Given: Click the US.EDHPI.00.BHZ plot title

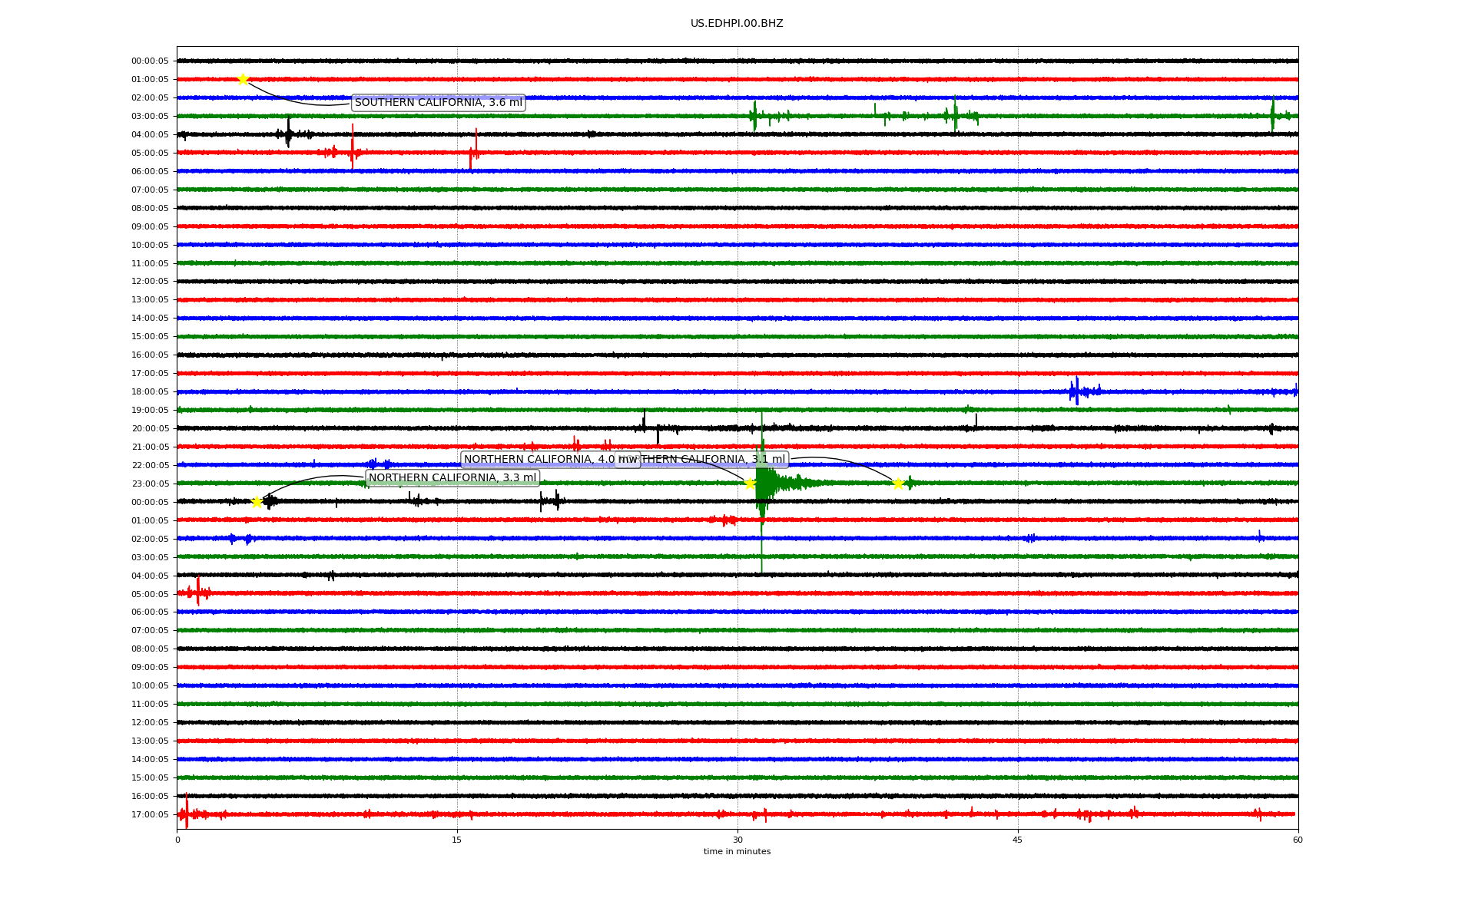Looking at the screenshot, I should (737, 24).
